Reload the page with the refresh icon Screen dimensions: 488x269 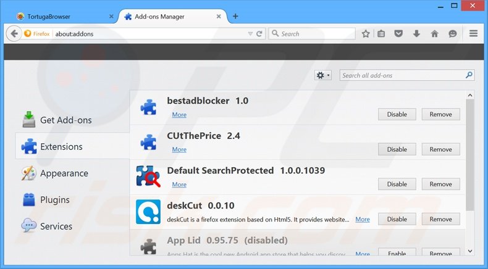click(259, 34)
